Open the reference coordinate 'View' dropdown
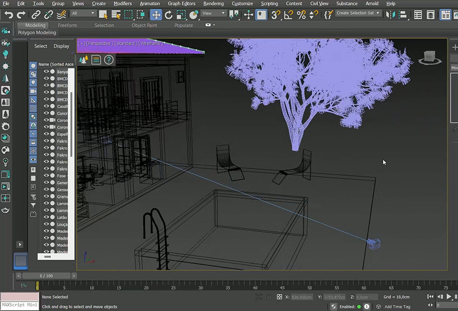Image resolution: width=458 pixels, height=311 pixels. pos(214,14)
